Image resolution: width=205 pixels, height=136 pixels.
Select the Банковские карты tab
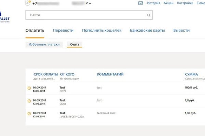tap(147, 30)
